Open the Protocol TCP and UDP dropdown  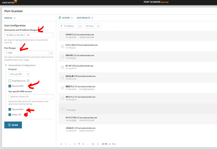(19, 74)
